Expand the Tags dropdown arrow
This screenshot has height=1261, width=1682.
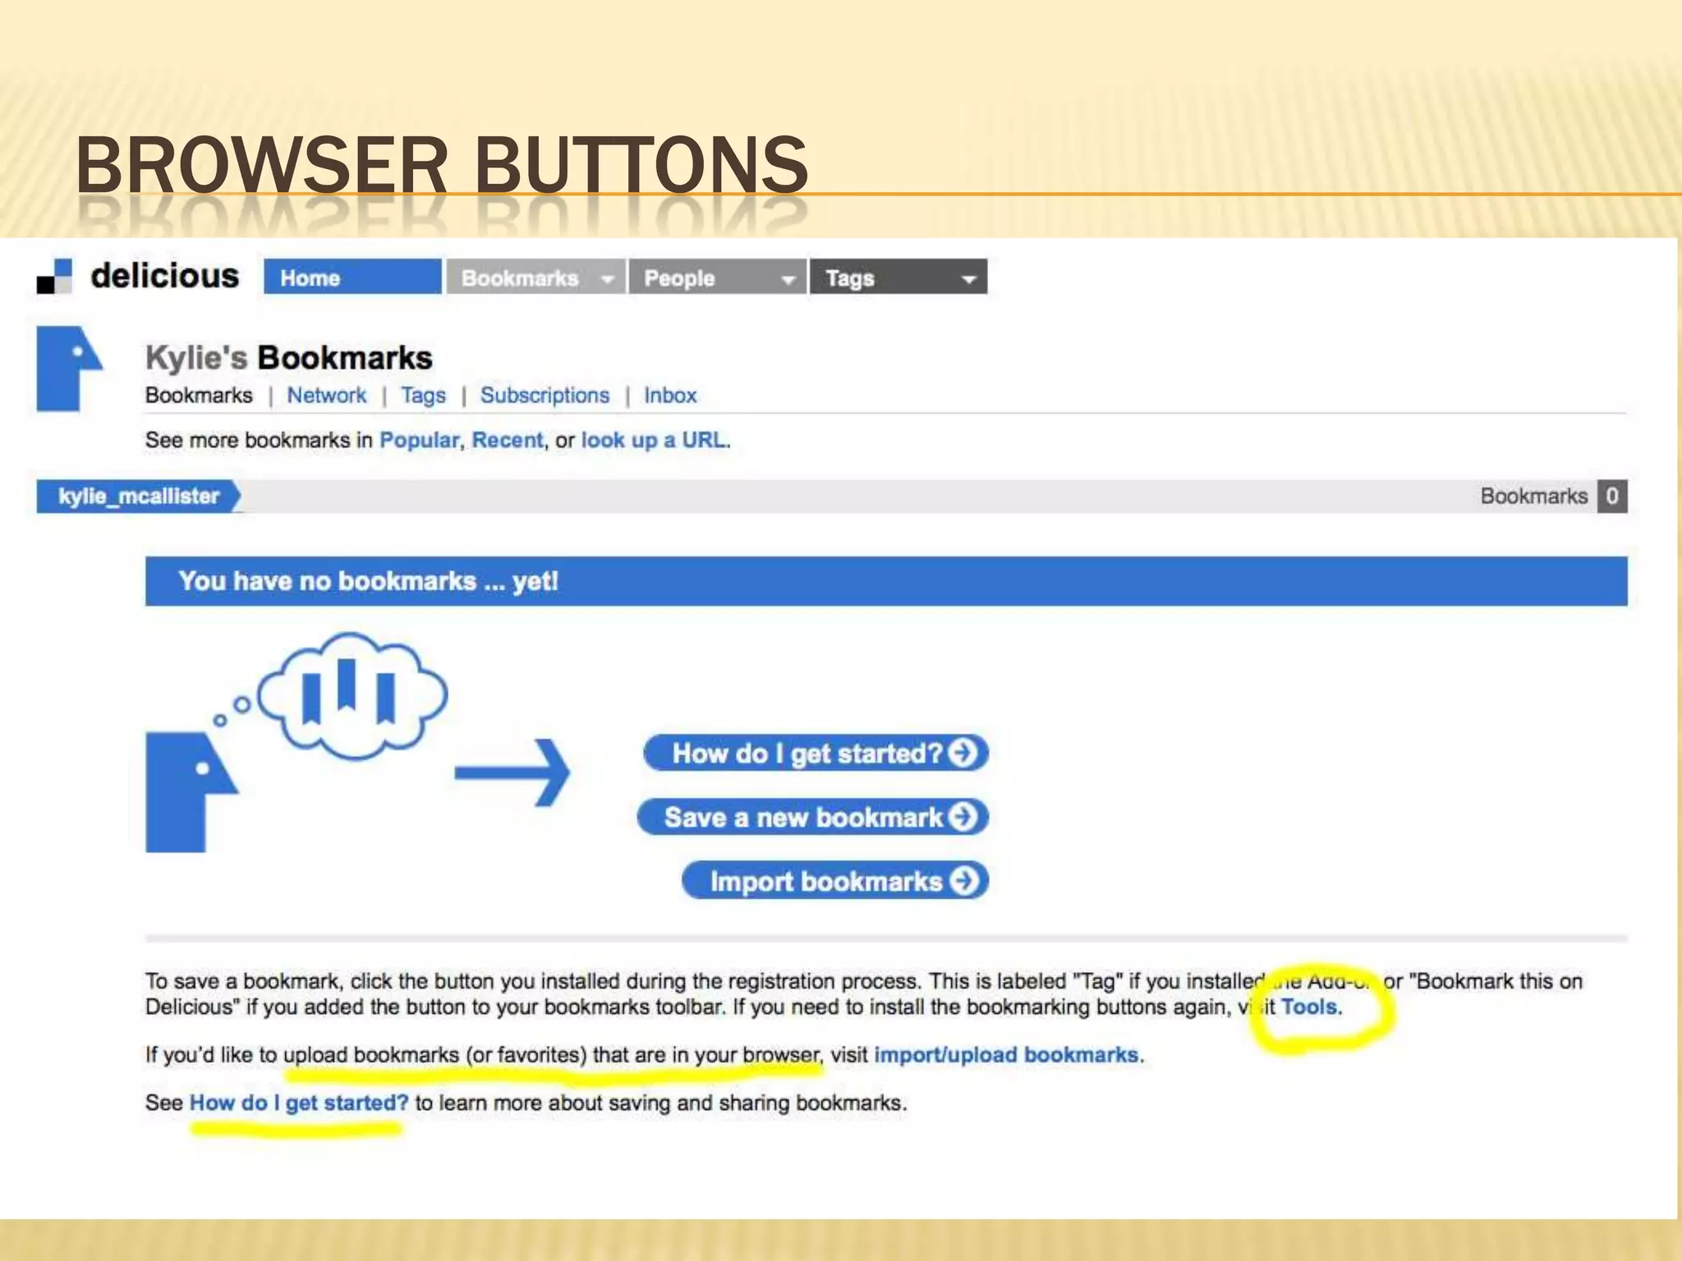click(969, 279)
